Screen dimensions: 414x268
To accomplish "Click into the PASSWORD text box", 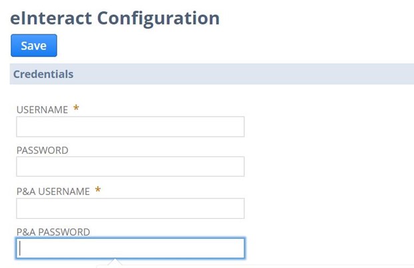I will 130,167.
